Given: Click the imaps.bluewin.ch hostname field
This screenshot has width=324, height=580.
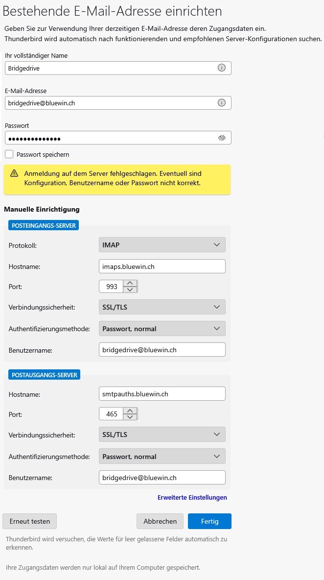Looking at the screenshot, I should pos(162,266).
